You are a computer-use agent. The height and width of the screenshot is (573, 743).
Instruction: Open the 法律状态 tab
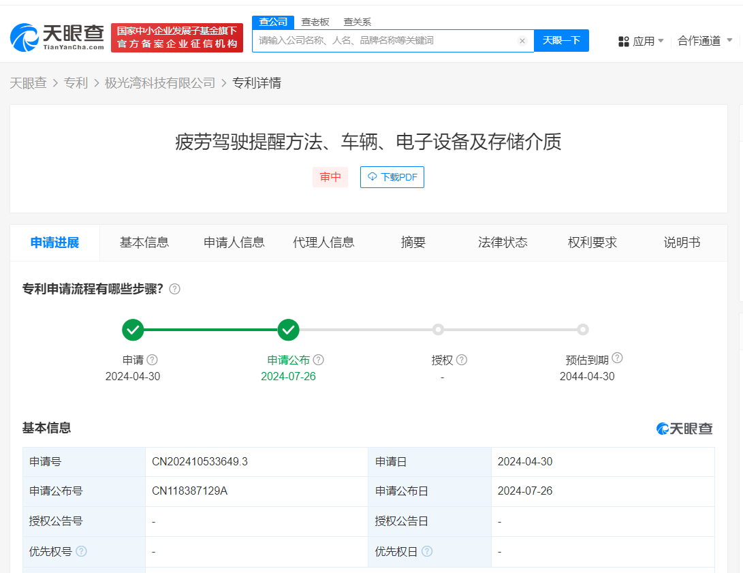503,243
